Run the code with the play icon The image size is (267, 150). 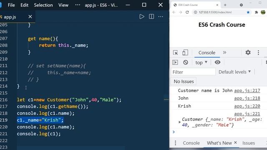(x=142, y=17)
